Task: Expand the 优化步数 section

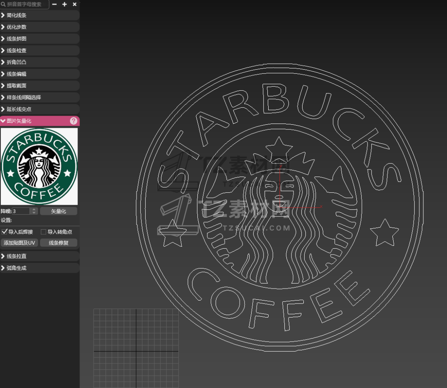Action: pos(40,27)
